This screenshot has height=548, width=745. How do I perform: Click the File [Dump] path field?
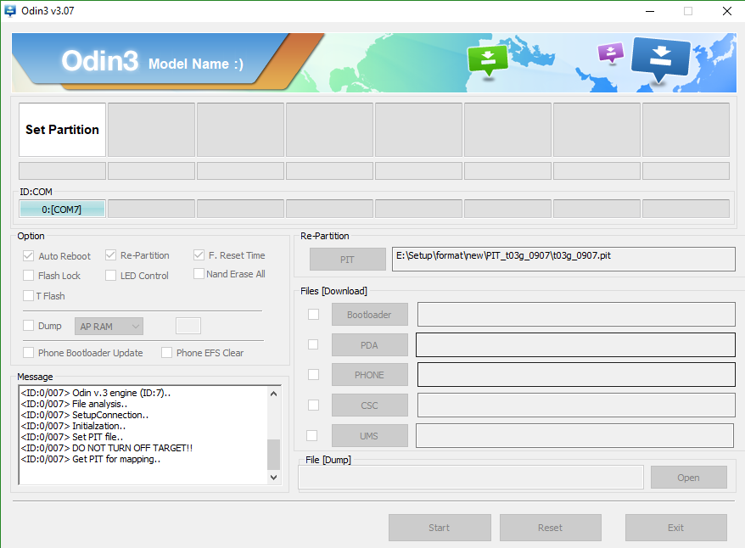pos(471,478)
